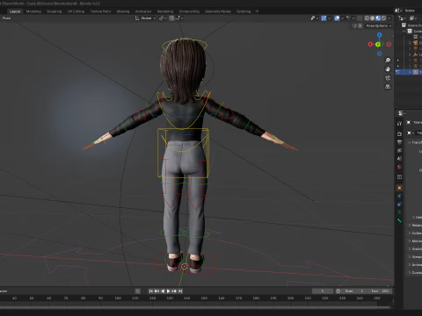
Task: Open the Scripting workspace tab
Action: [x=244, y=11]
